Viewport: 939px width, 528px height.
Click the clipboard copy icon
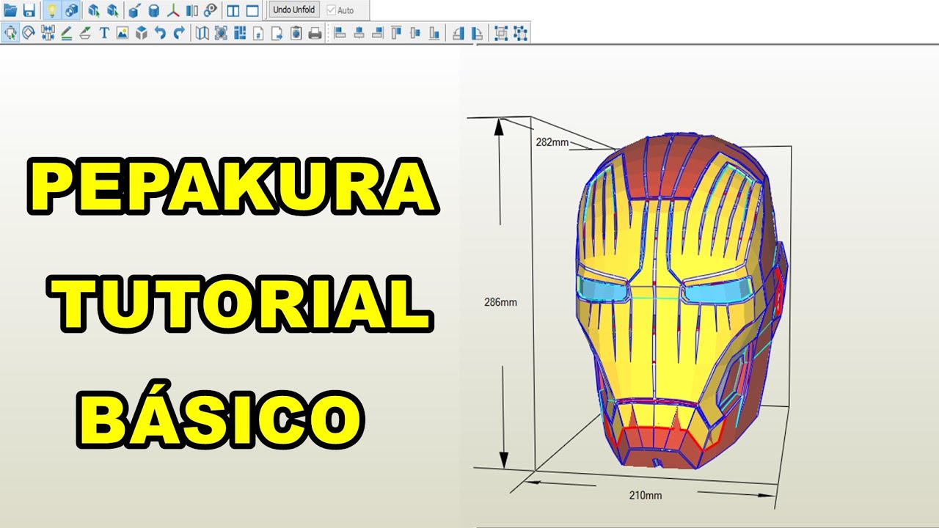[x=296, y=32]
